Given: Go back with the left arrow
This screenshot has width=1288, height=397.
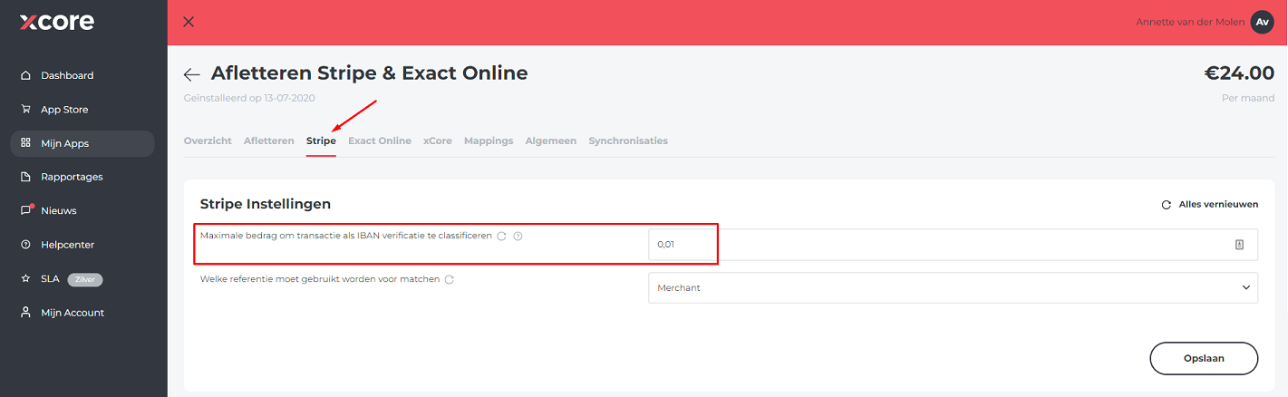Looking at the screenshot, I should pyautogui.click(x=192, y=74).
